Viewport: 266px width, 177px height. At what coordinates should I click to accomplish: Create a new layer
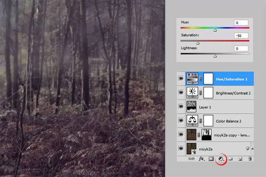[240, 159]
